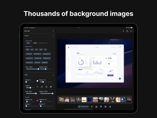This screenshot has width=157, height=118.
Task: Select the Backgrounds tab in bottom bar
Action: [83, 107]
